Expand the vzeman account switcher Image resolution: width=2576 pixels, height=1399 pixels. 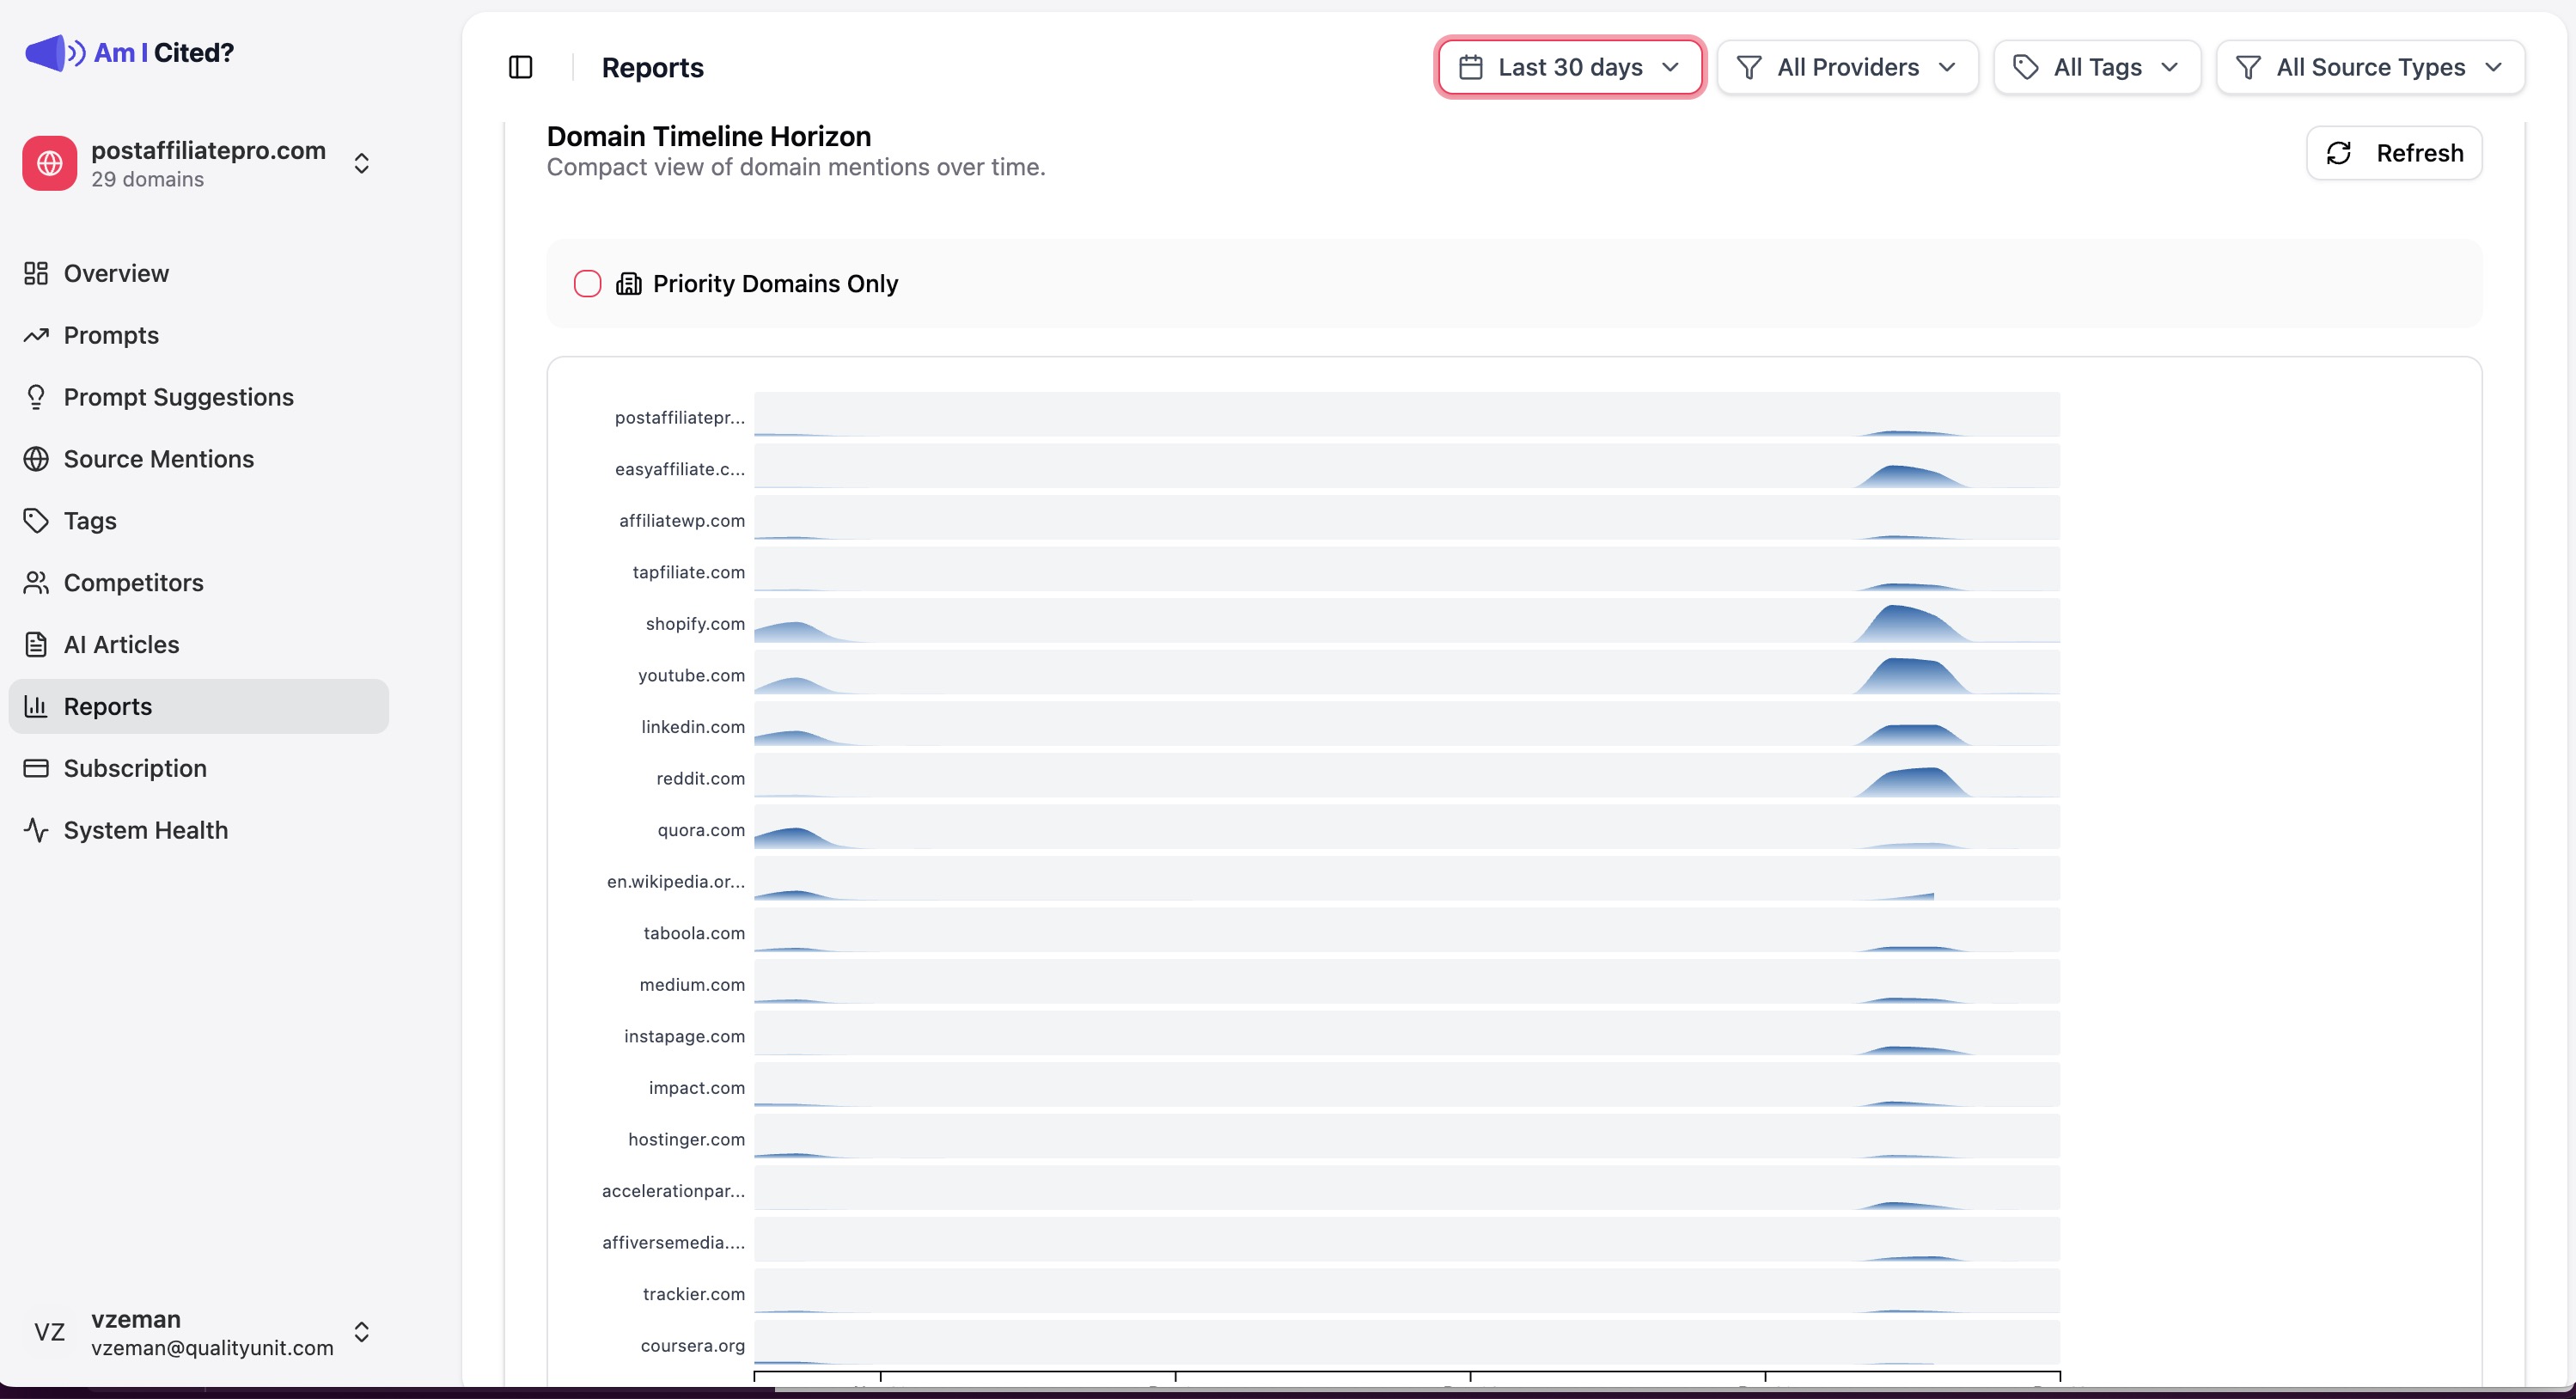[361, 1332]
